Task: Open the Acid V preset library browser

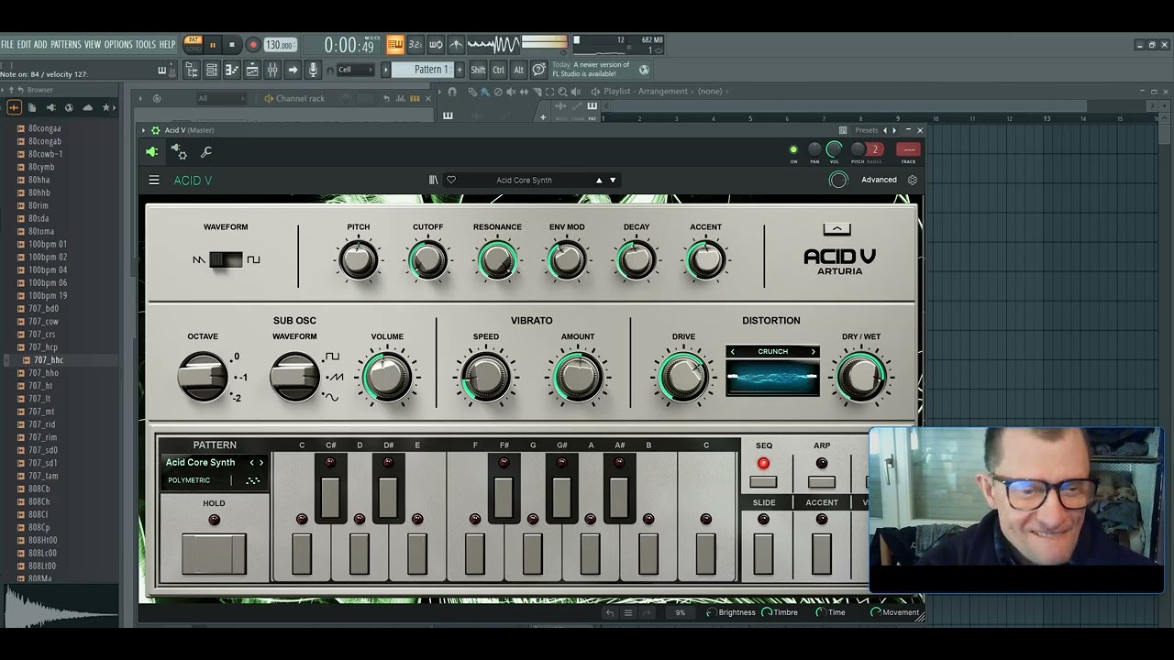Action: [434, 181]
